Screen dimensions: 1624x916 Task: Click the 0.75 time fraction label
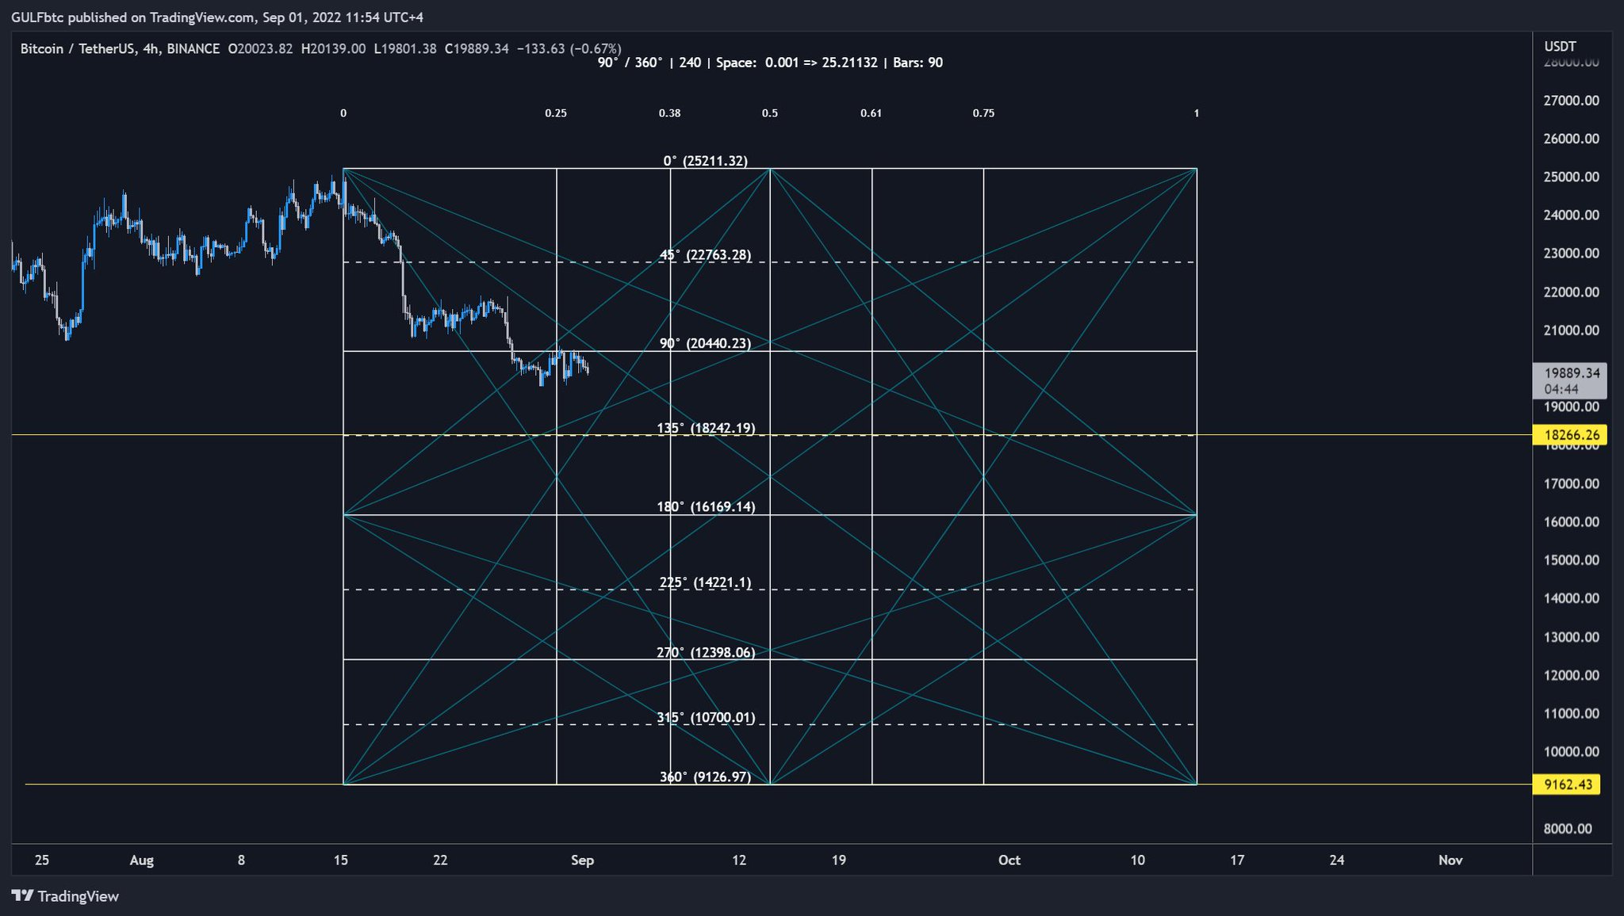[983, 113]
